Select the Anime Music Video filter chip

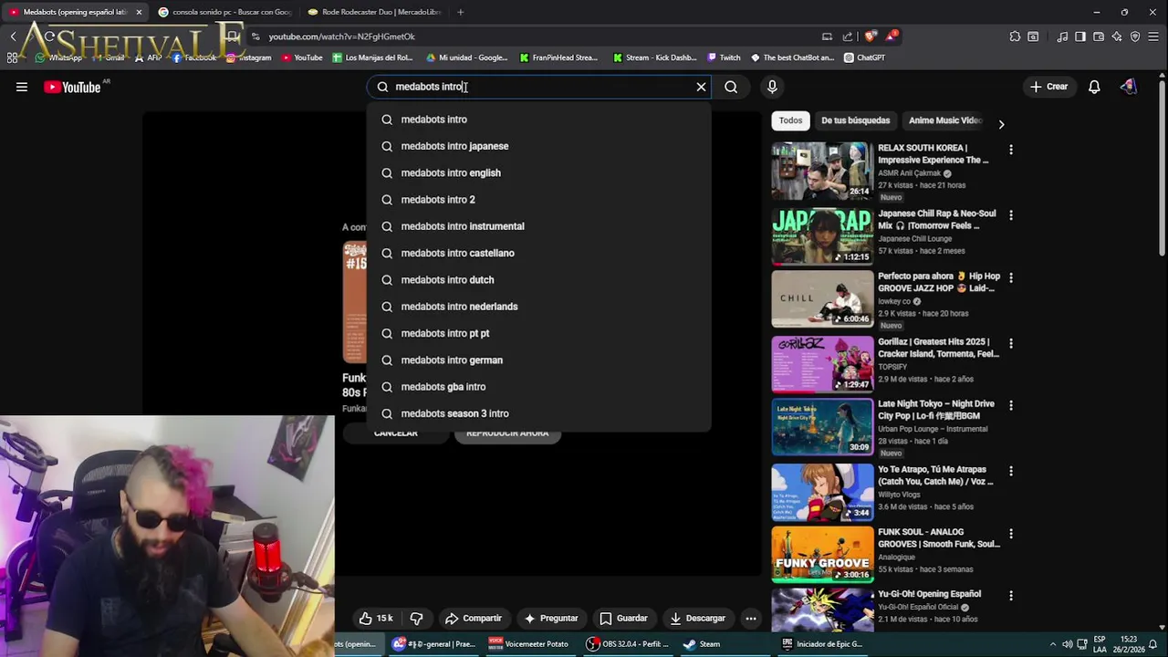click(945, 120)
